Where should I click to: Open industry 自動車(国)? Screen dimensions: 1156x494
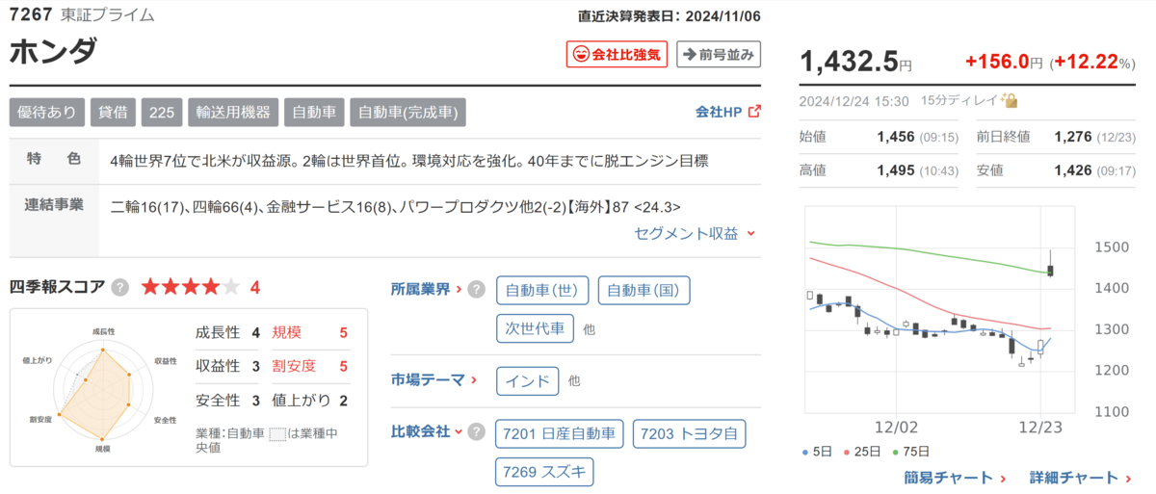tap(644, 290)
